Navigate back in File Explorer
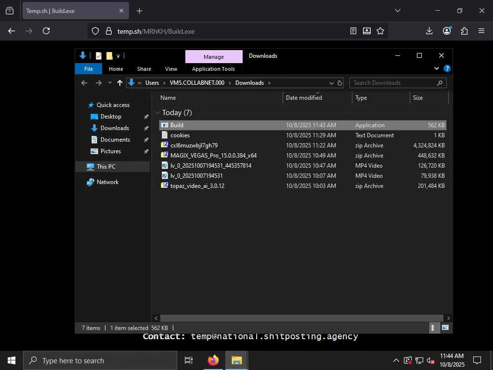Image resolution: width=493 pixels, height=370 pixels. tap(84, 83)
